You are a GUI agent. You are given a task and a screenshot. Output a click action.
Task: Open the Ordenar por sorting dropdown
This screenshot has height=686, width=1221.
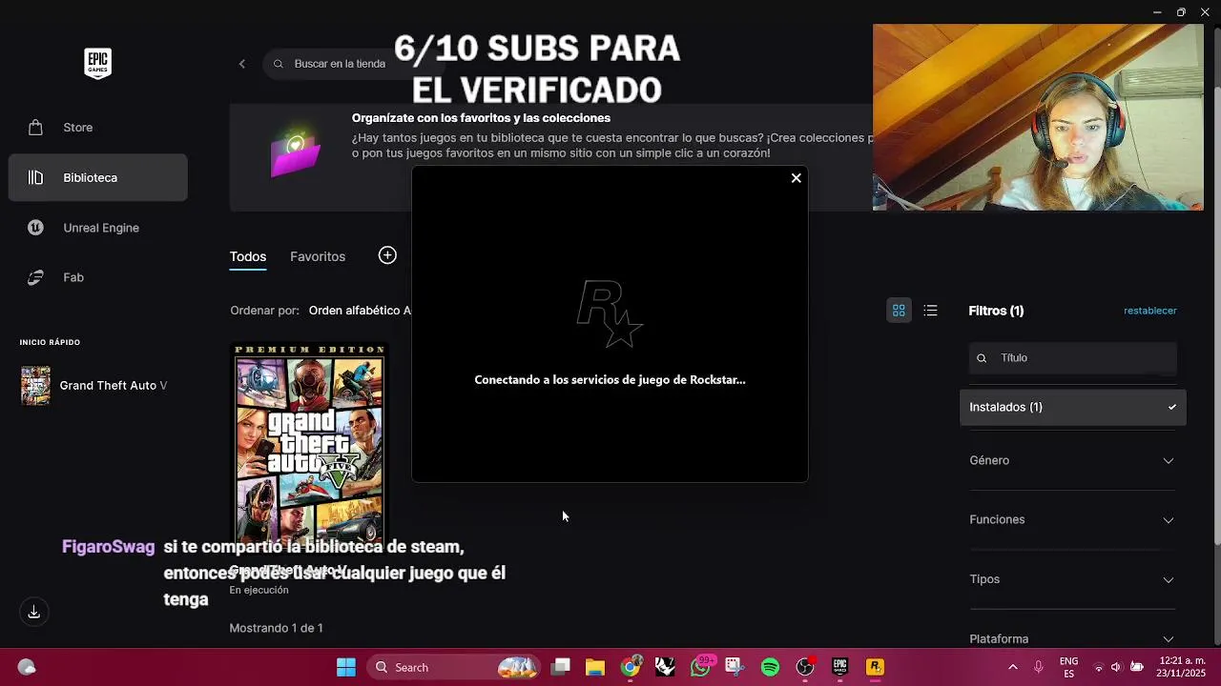[361, 311]
